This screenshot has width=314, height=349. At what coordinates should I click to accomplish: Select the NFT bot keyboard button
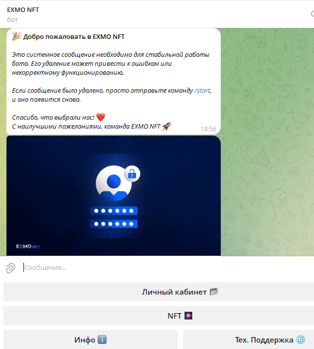point(158,316)
